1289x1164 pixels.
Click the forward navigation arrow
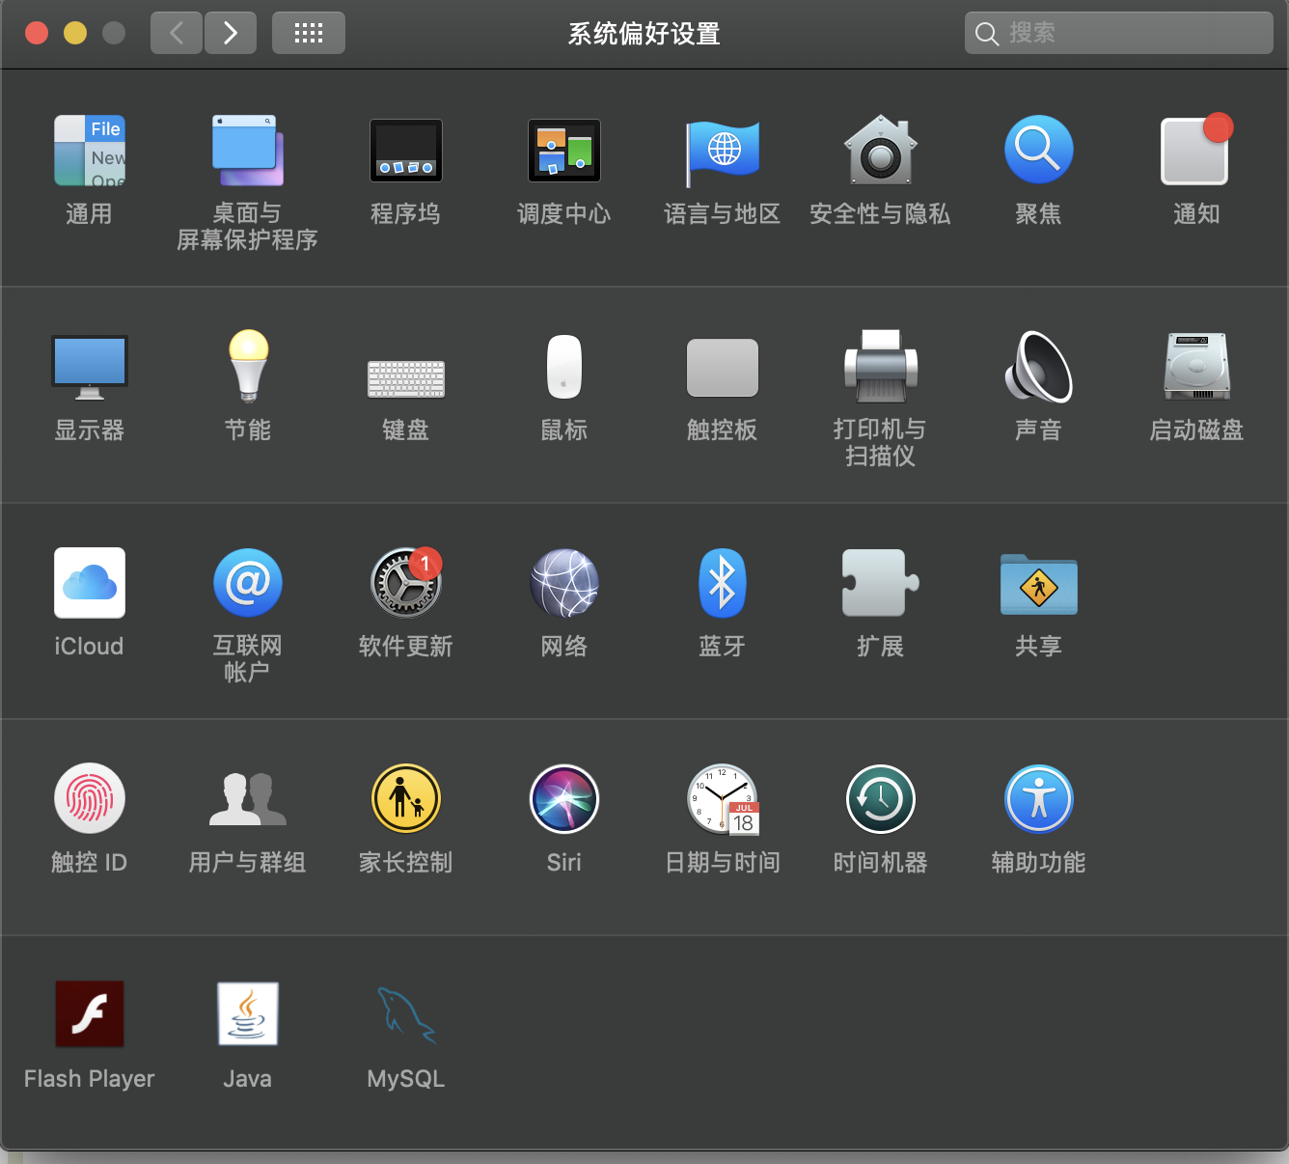(230, 32)
